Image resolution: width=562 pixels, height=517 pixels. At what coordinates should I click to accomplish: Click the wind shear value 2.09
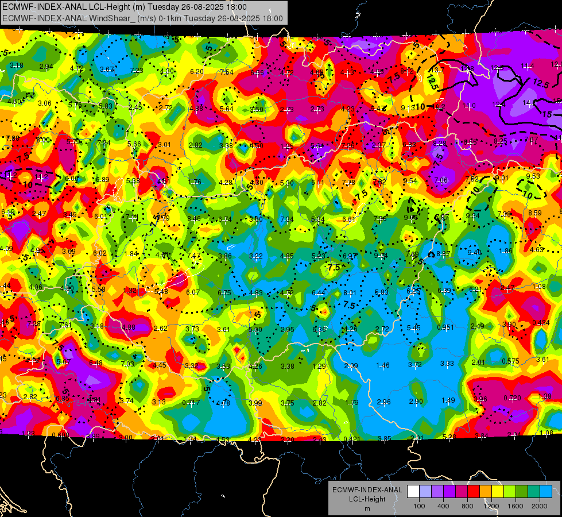click(x=351, y=365)
